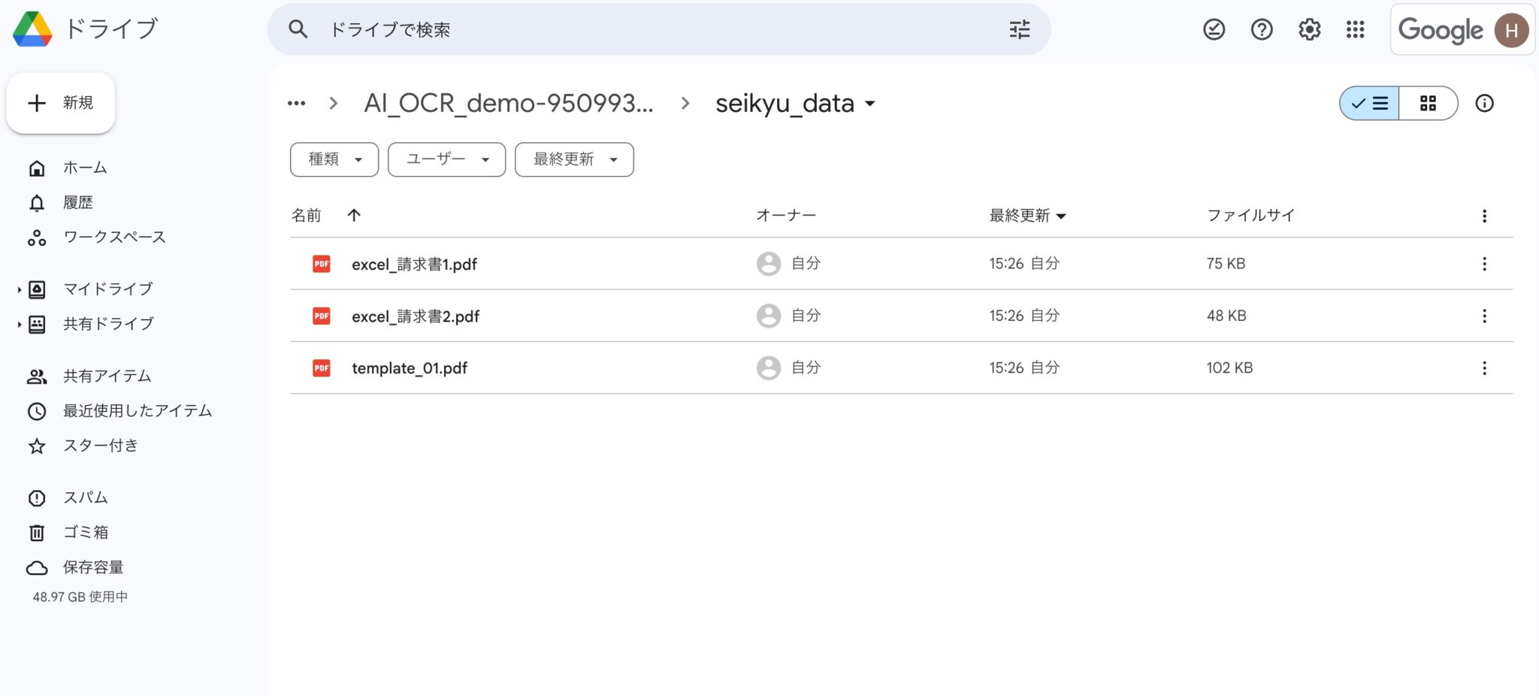Open details with the info icon

click(1484, 103)
